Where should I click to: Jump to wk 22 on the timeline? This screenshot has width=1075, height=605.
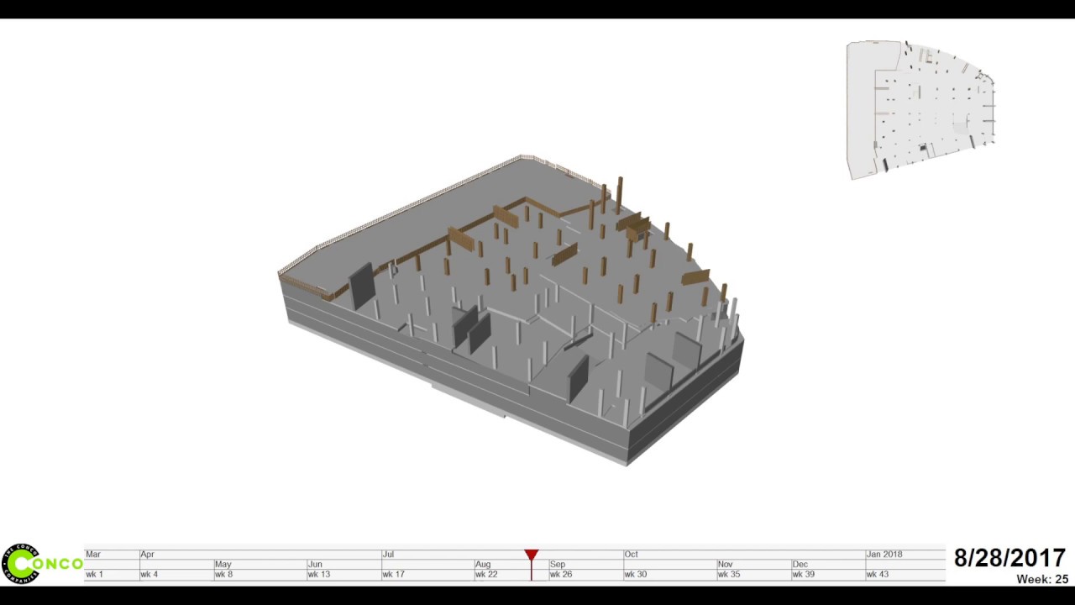[x=486, y=575]
